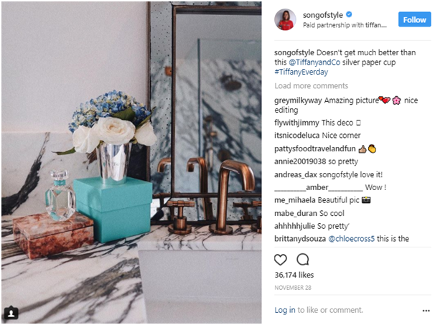Screen dimensions: 435x325
Task: Show tagged people icon on photo
Action: click(11, 313)
